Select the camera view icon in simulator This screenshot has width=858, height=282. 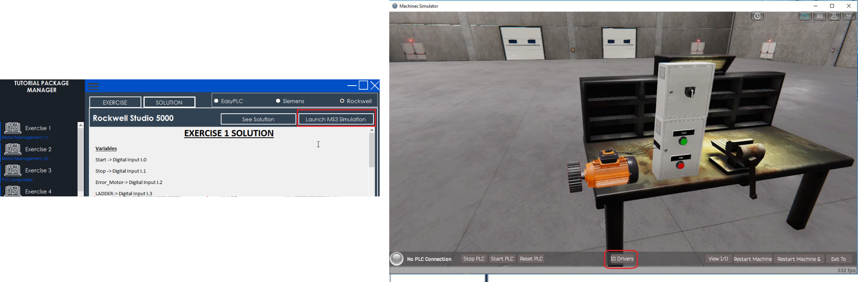pos(805,16)
